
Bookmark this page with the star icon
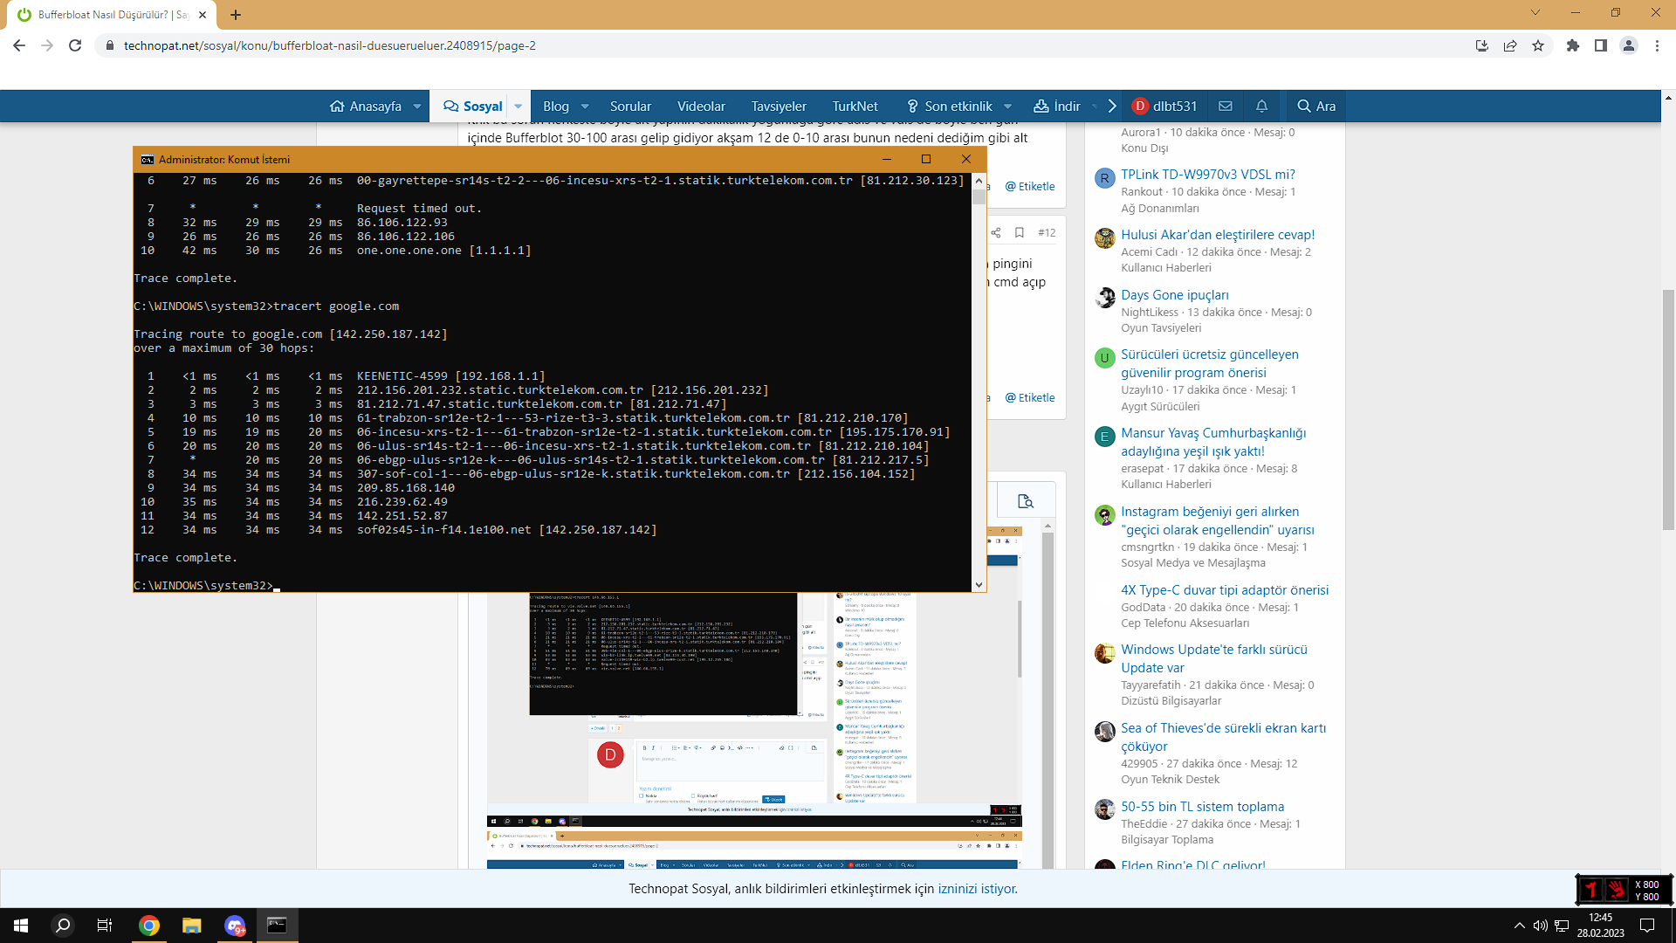[x=1538, y=45]
